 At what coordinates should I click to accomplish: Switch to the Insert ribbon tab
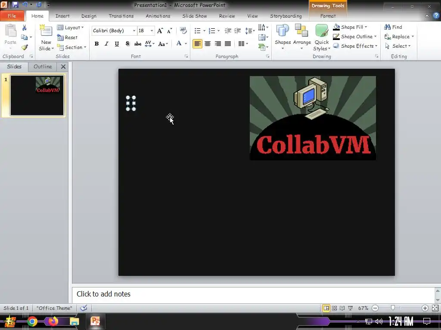tap(62, 16)
